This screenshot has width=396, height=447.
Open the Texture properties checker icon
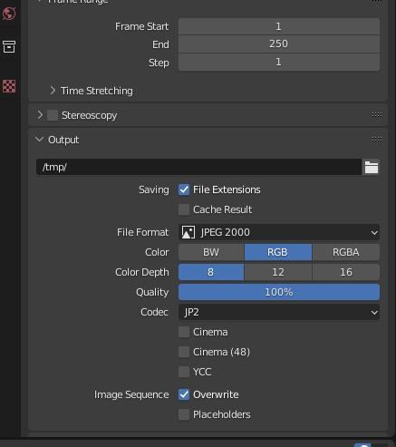9,86
